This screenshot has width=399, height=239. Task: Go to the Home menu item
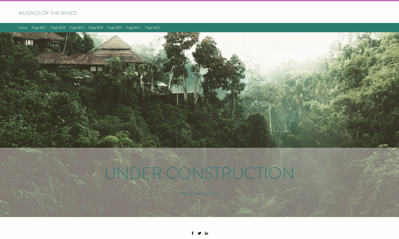point(23,28)
